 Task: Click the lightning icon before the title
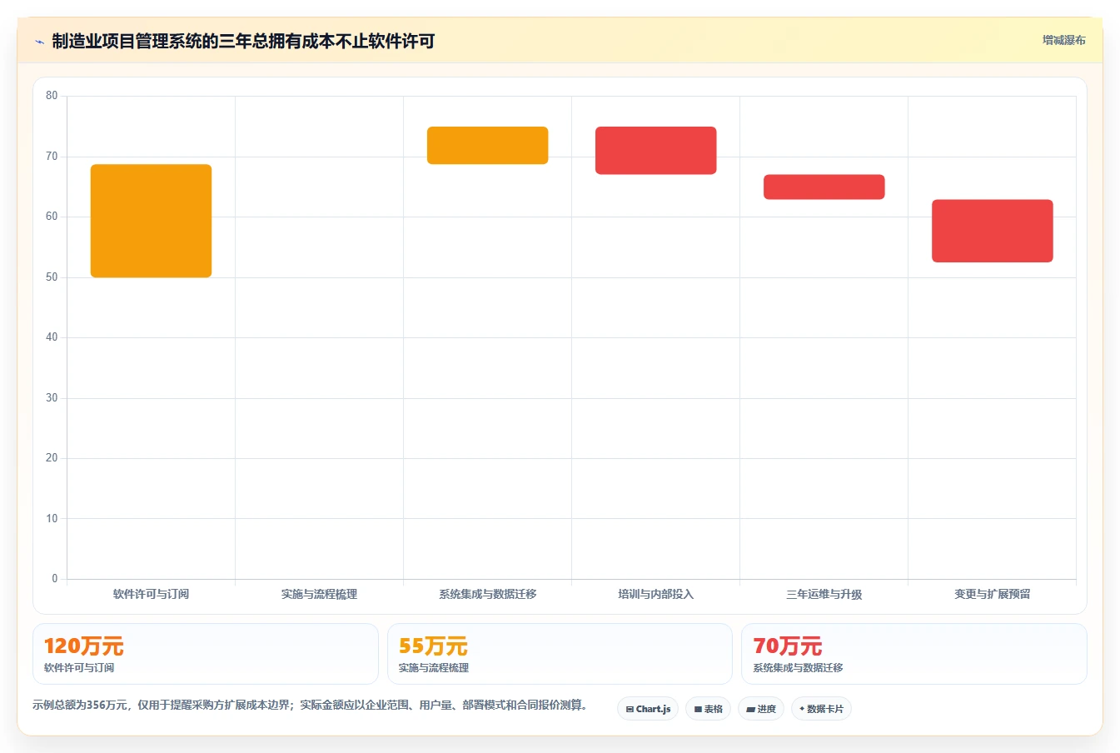coord(39,42)
